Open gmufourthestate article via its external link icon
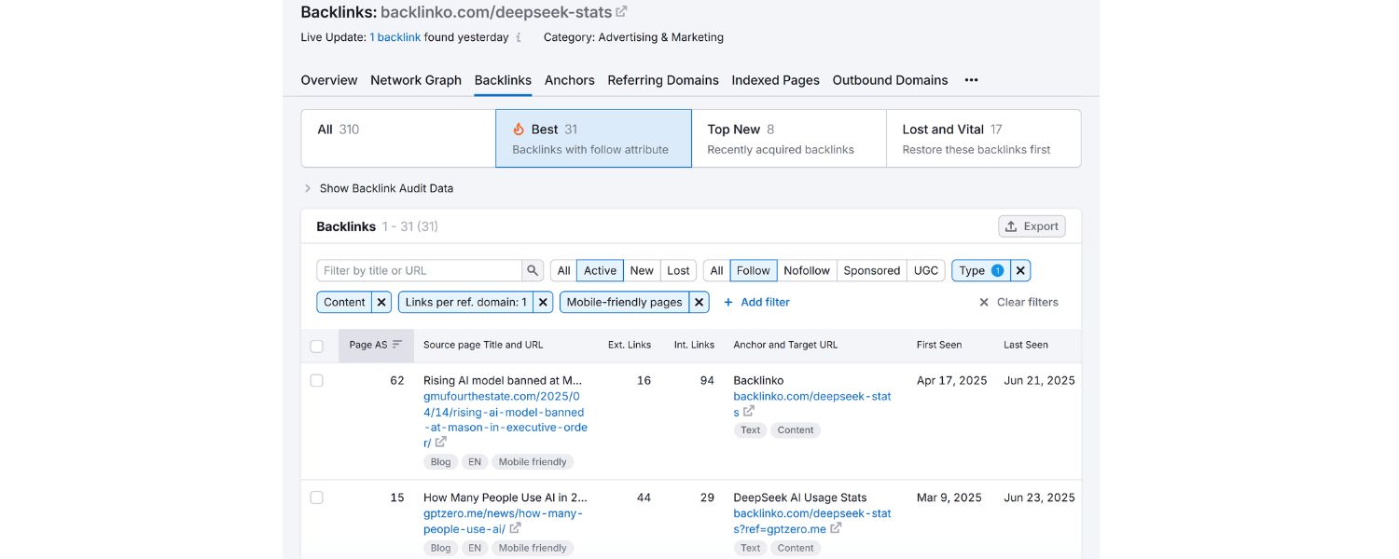 pyautogui.click(x=439, y=443)
